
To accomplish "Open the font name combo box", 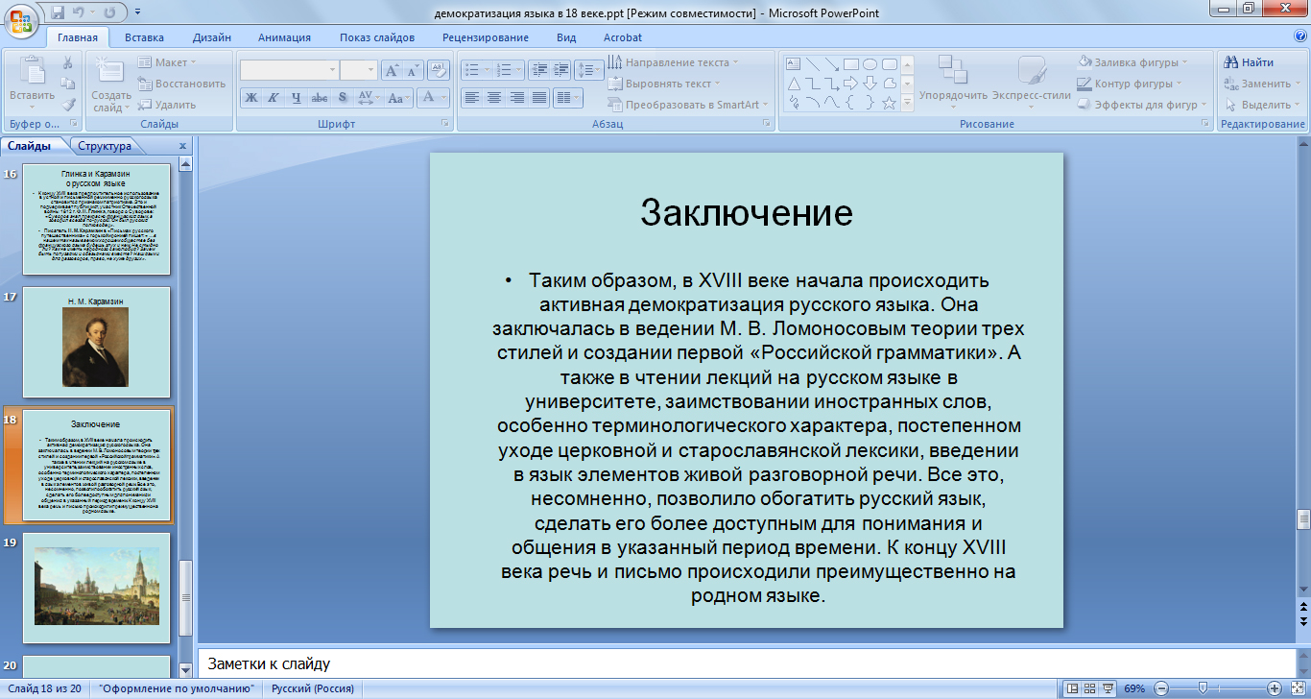I will (289, 70).
